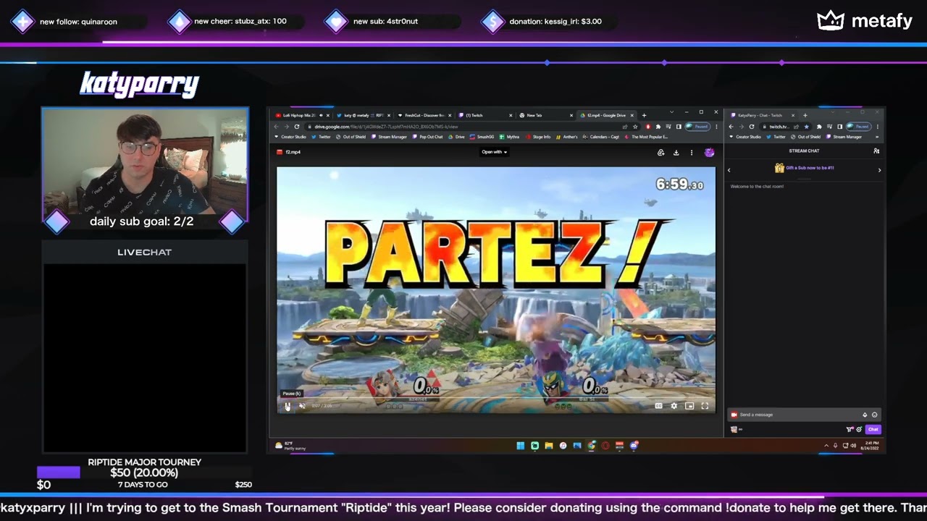
Task: Open Chrome menu in Drive window
Action: 716,127
